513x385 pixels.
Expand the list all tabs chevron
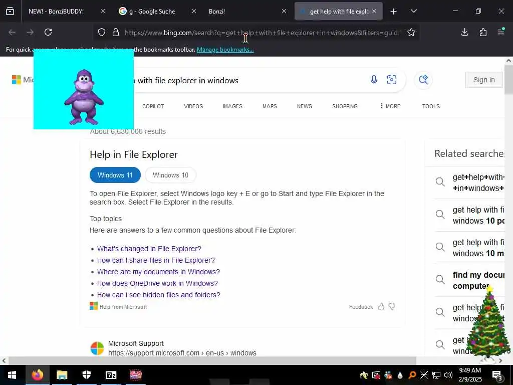413,11
